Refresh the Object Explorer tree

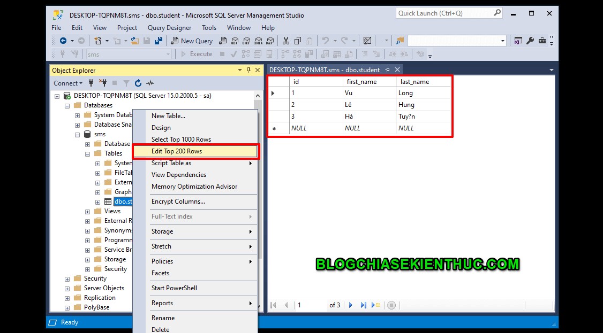tap(138, 83)
